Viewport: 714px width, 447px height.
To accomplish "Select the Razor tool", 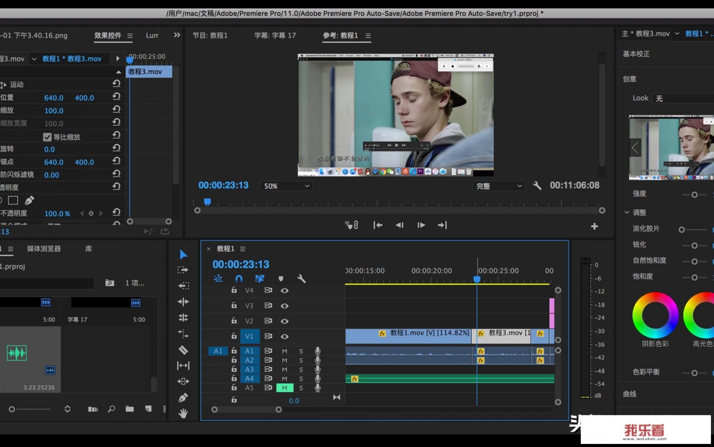I will 183,350.
